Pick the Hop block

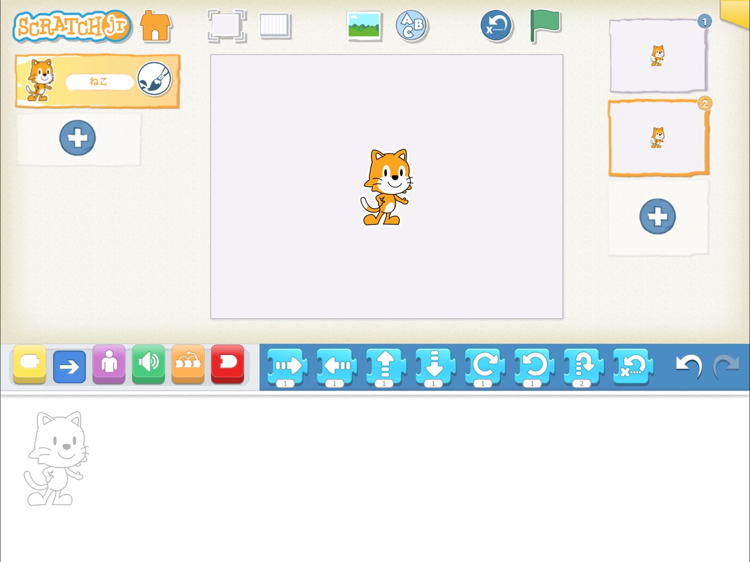point(584,367)
